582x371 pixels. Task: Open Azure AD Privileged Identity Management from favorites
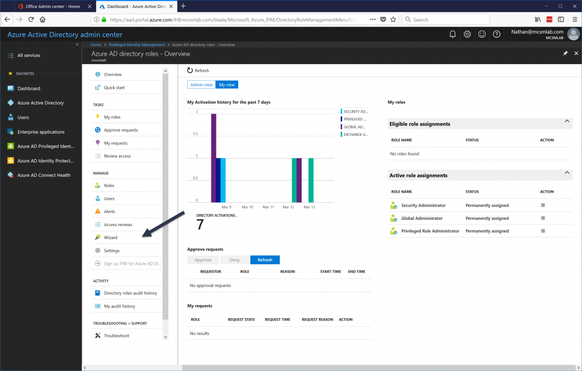44,147
